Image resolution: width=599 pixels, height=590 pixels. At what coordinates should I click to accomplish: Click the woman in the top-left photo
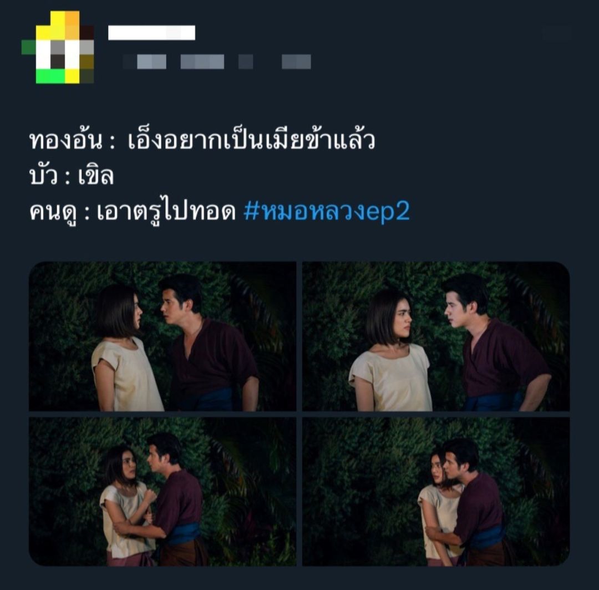tap(126, 348)
